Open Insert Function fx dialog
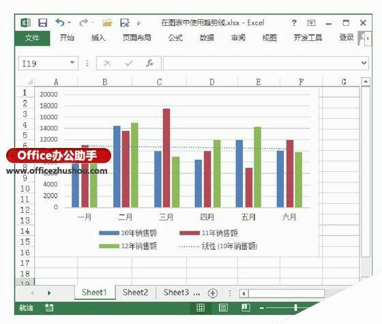 (x=149, y=63)
